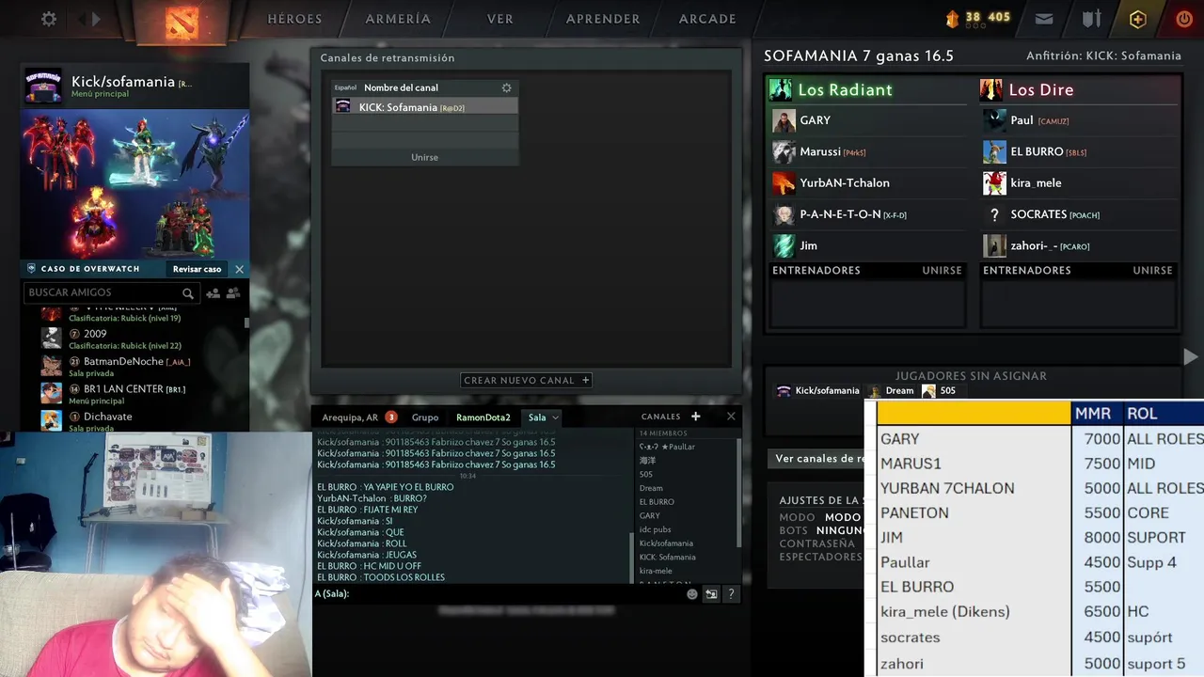Click EL BURRO's avatar in Los Dire
Screen dimensions: 1204x677
tap(994, 151)
